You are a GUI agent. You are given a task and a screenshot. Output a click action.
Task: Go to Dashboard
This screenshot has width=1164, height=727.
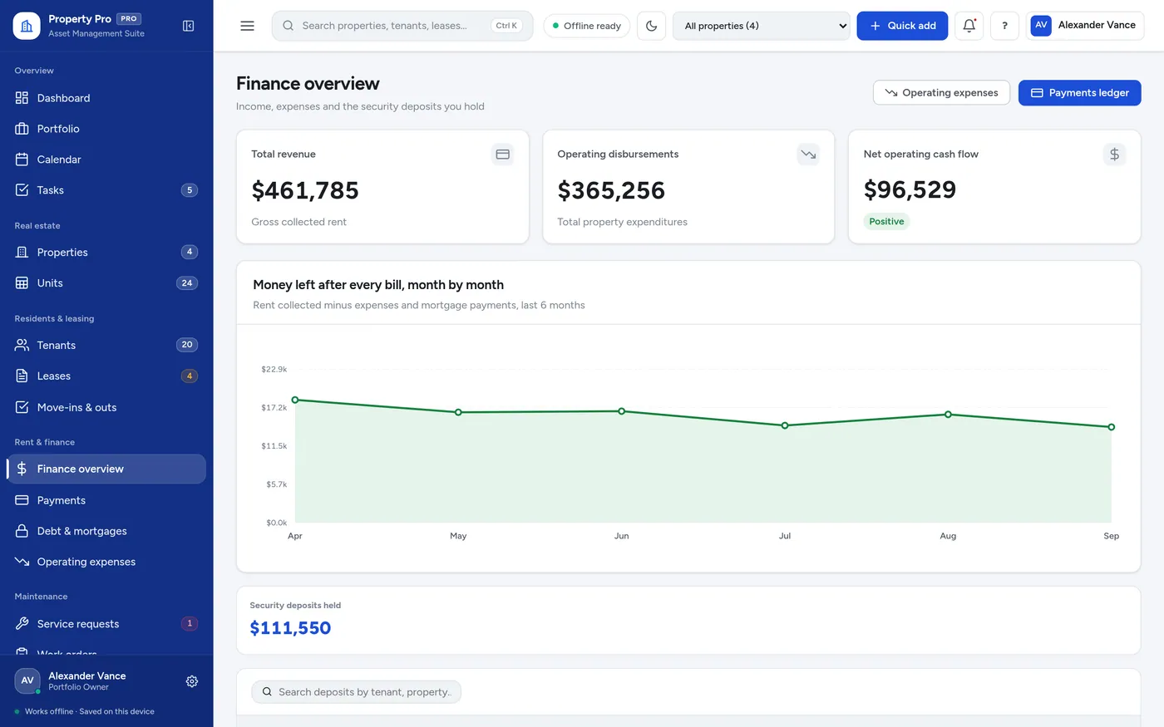click(x=106, y=98)
